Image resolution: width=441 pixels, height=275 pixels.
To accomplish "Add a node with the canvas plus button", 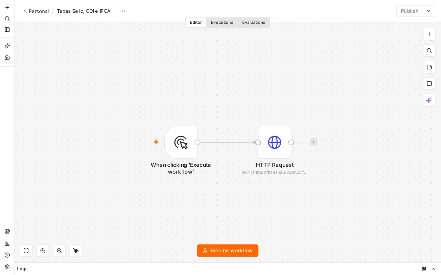I will pyautogui.click(x=429, y=34).
